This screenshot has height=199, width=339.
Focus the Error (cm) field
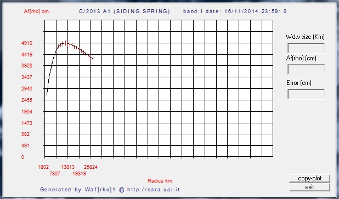click(x=306, y=94)
